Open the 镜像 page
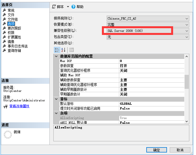This screenshot has width=196, height=155. (x=11, y=42)
